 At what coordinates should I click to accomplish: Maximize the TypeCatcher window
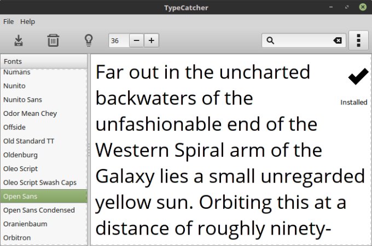[x=347, y=7]
